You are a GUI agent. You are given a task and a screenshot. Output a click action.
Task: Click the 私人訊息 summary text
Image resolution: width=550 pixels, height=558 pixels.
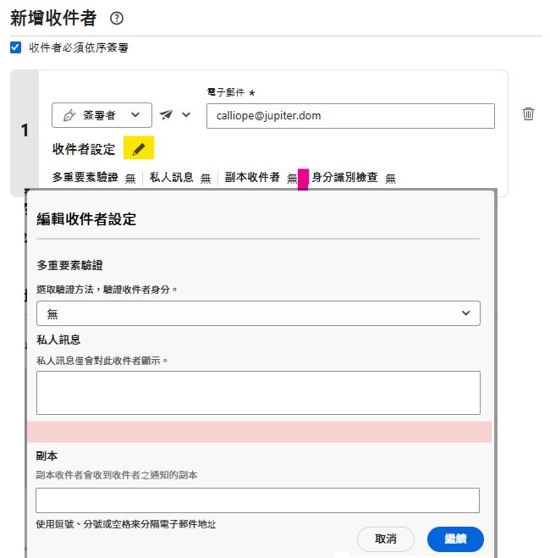pyautogui.click(x=172, y=177)
